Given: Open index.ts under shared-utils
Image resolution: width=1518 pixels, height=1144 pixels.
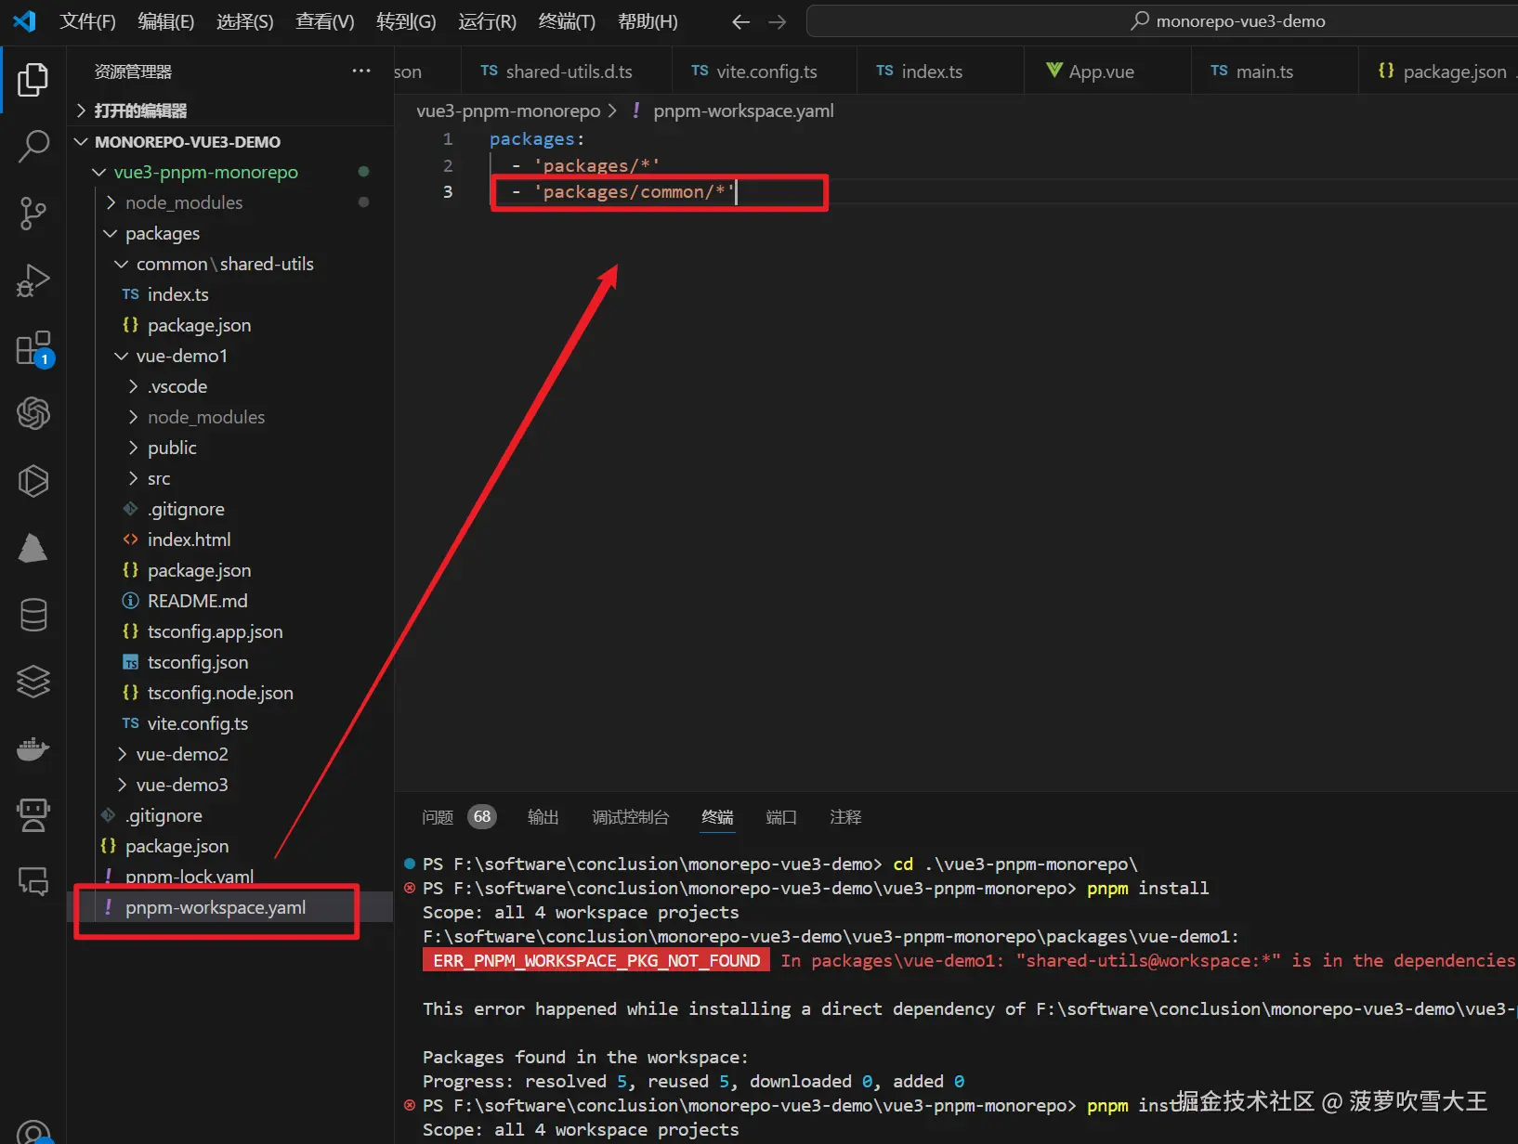Looking at the screenshot, I should tap(232, 294).
